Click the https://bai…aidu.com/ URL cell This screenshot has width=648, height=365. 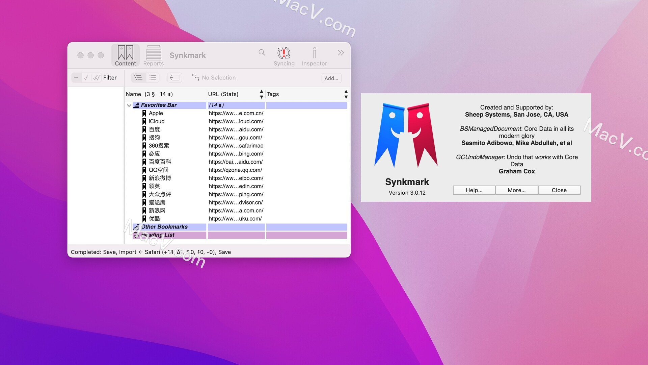[x=236, y=162]
